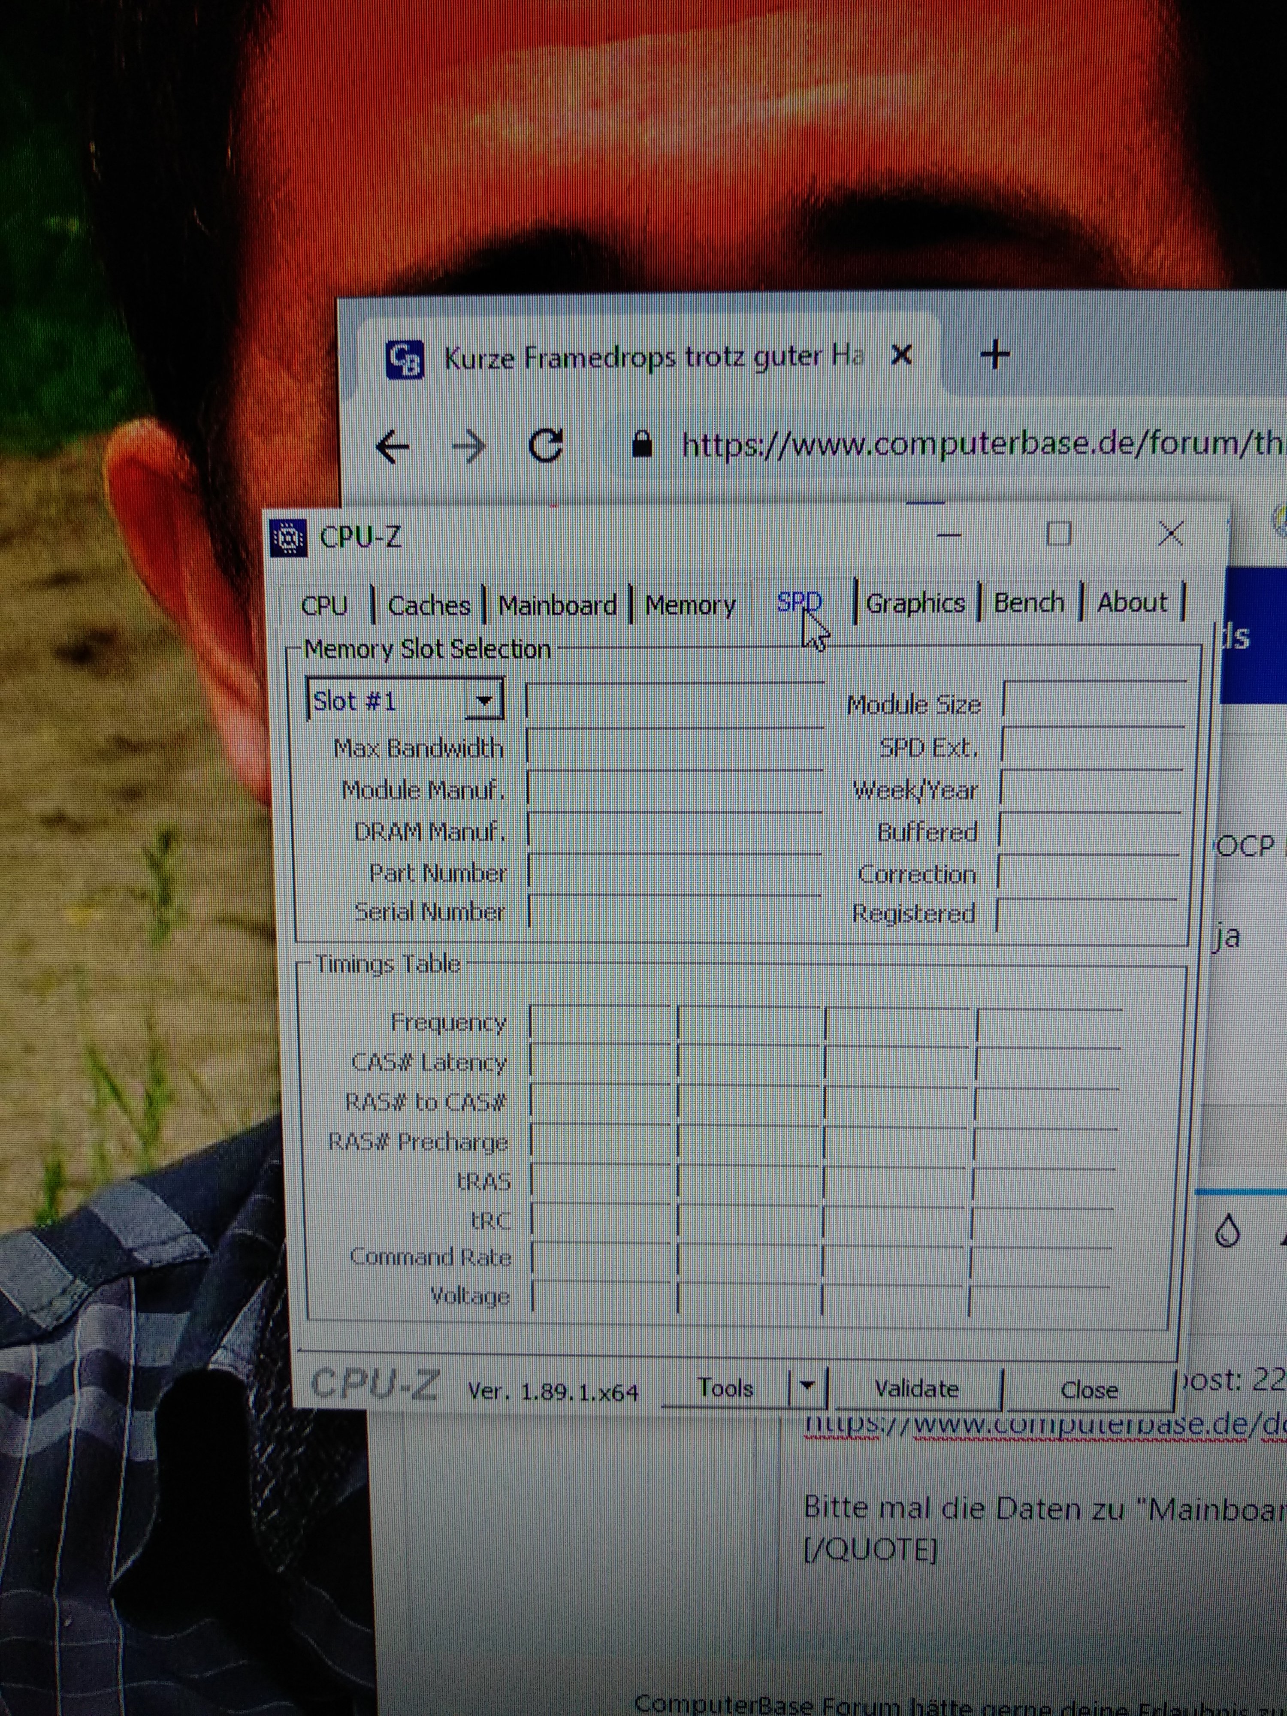Go forward in the browser
This screenshot has width=1287, height=1716.
(x=468, y=447)
